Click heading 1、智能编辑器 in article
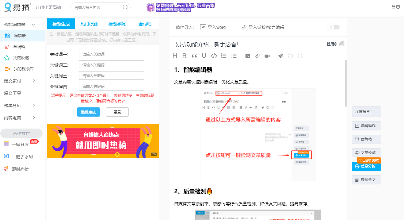This screenshot has height=220, width=404. click(x=193, y=70)
